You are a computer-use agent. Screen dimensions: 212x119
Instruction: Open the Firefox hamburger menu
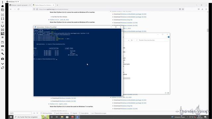coord(206,9)
